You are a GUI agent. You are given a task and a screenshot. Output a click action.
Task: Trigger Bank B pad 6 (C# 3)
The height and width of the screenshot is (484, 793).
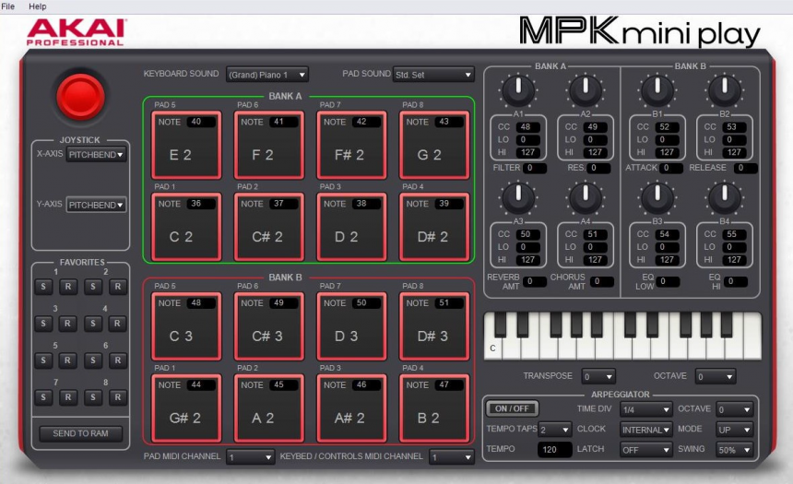tap(269, 326)
